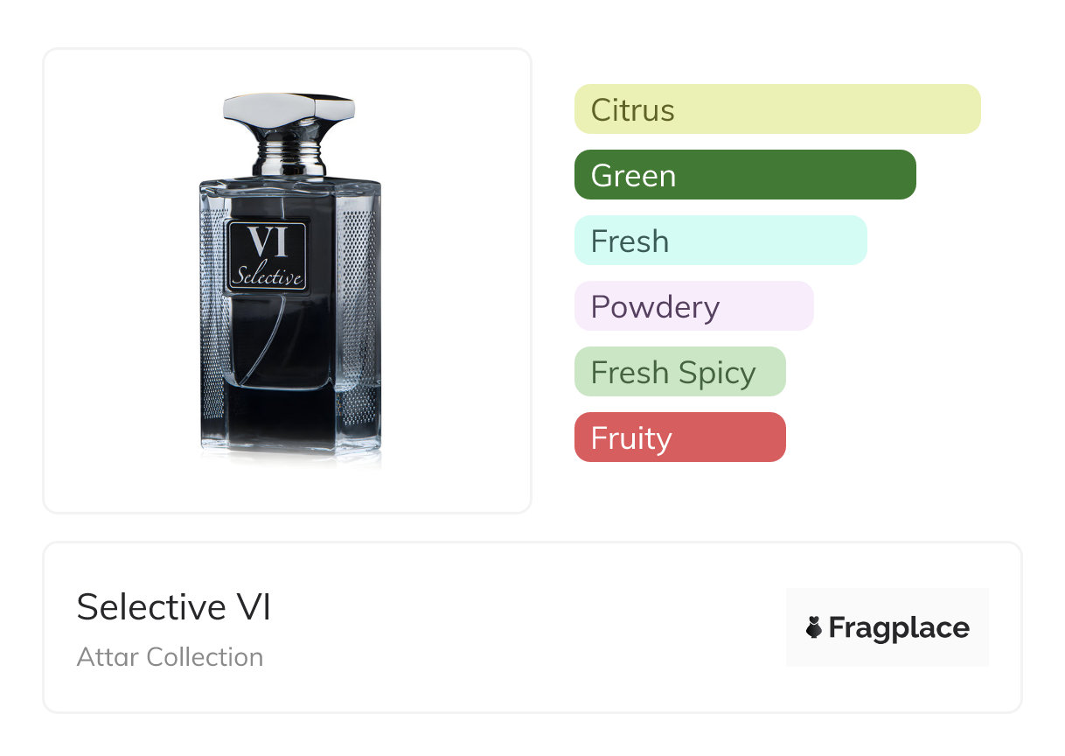Select the Citrus accord bar
Viewport: 1065px width, 756px height.
coord(776,109)
